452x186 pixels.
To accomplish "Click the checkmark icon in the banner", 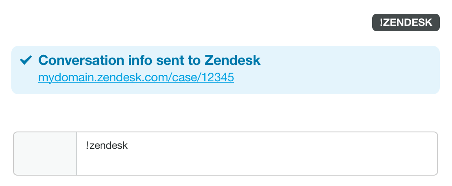I will (x=26, y=60).
